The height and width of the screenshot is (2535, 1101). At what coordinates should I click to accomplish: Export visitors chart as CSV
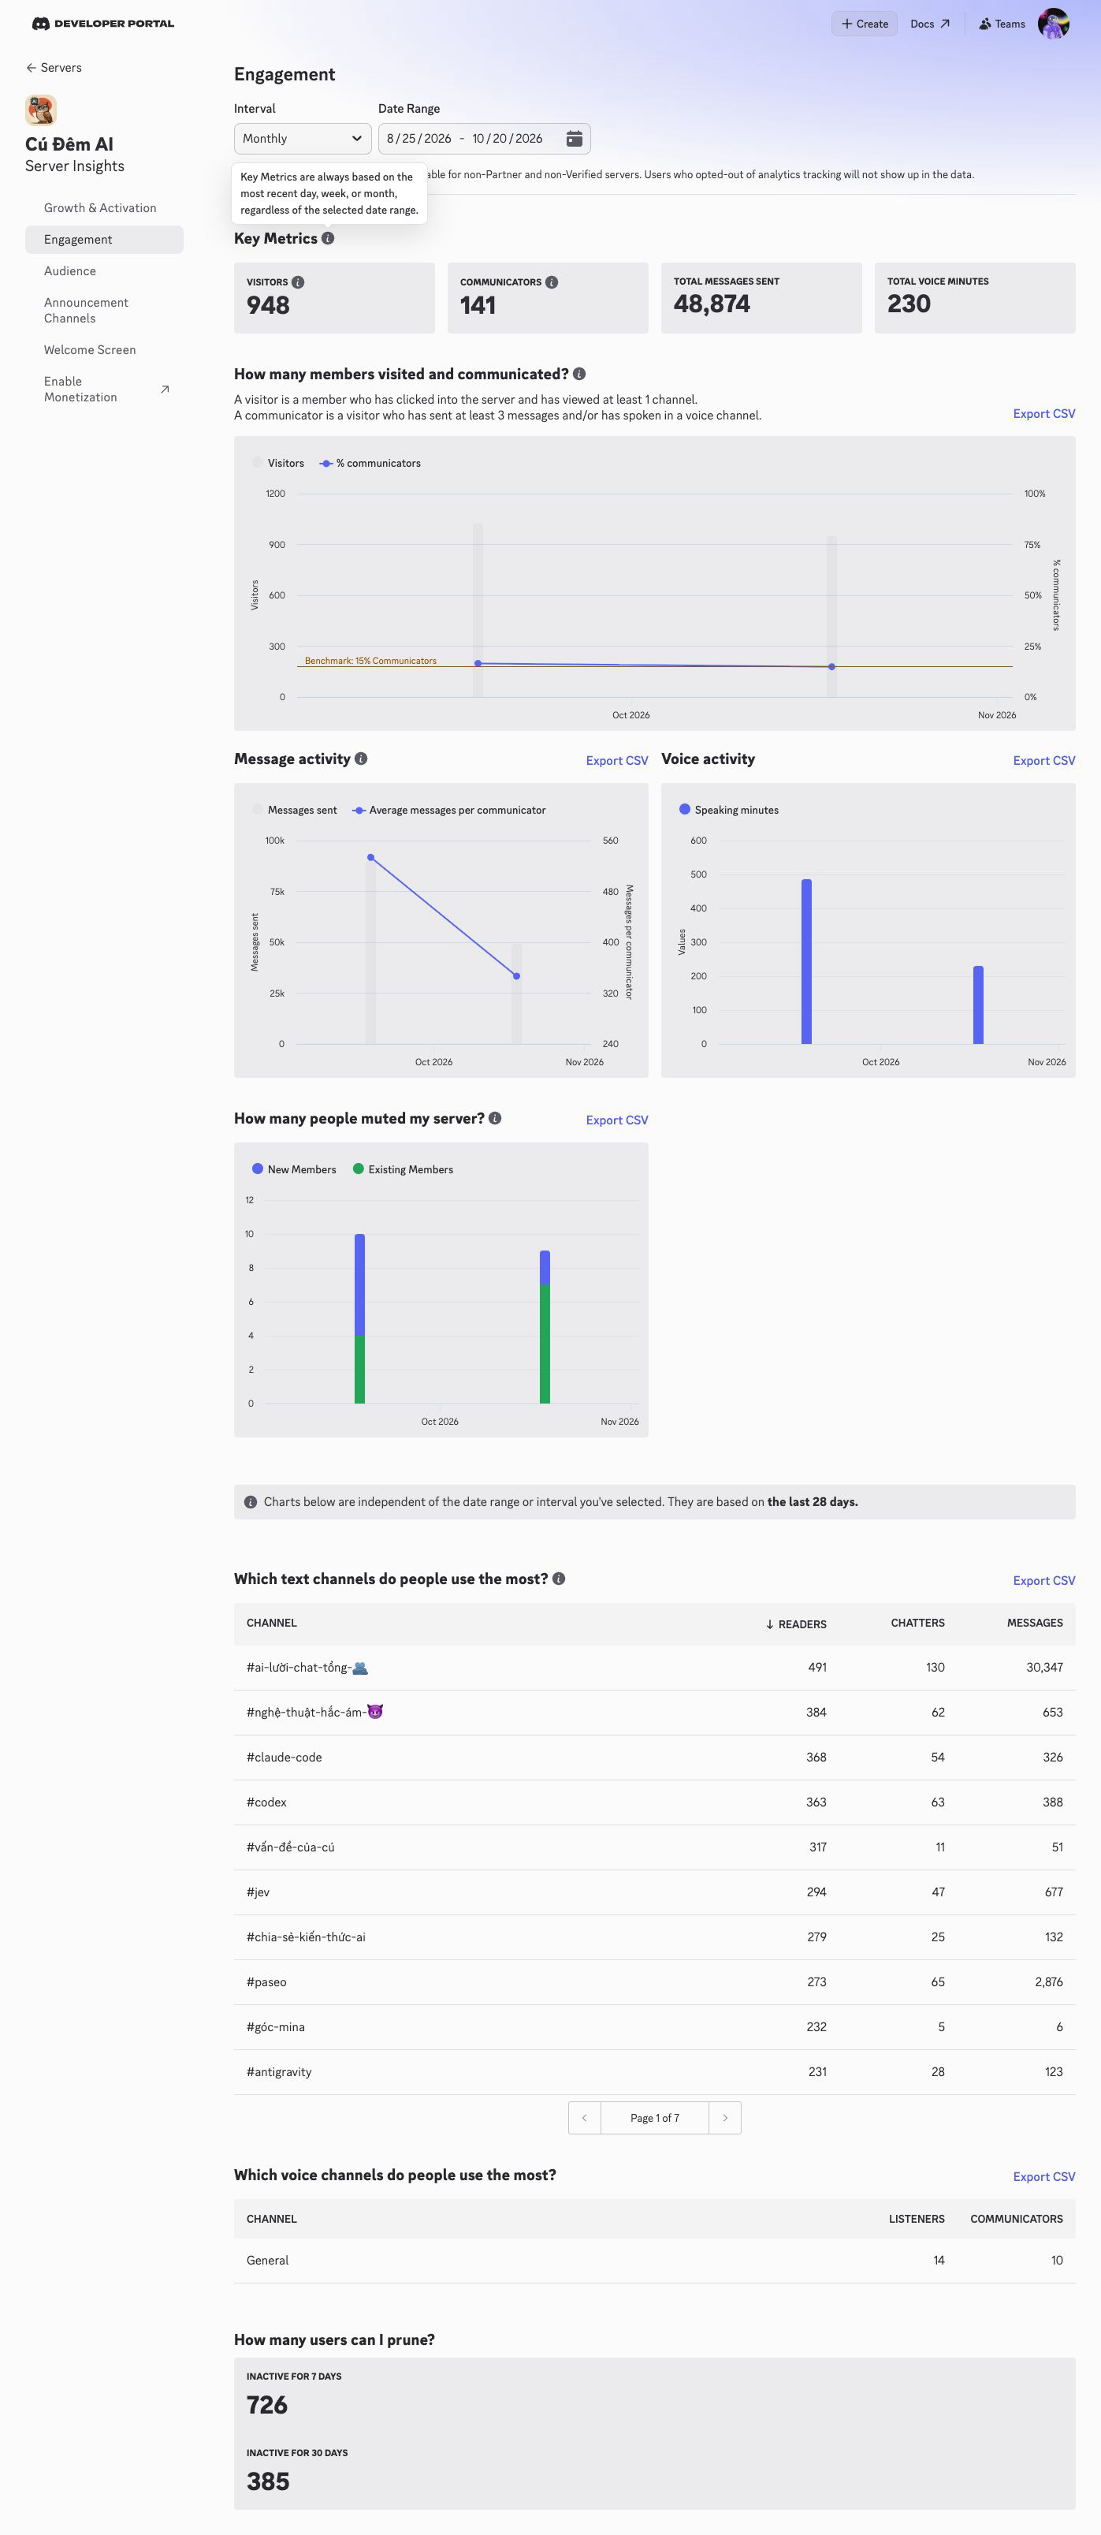1044,413
